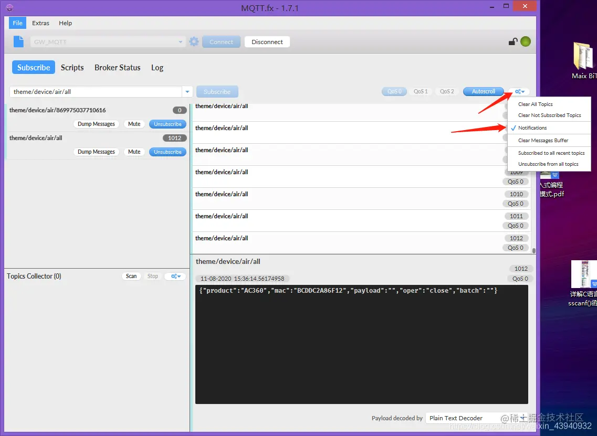Screen dimensions: 597x436
Task: Dump Messages for theme/device/air/869975037710616
Action: (x=96, y=124)
